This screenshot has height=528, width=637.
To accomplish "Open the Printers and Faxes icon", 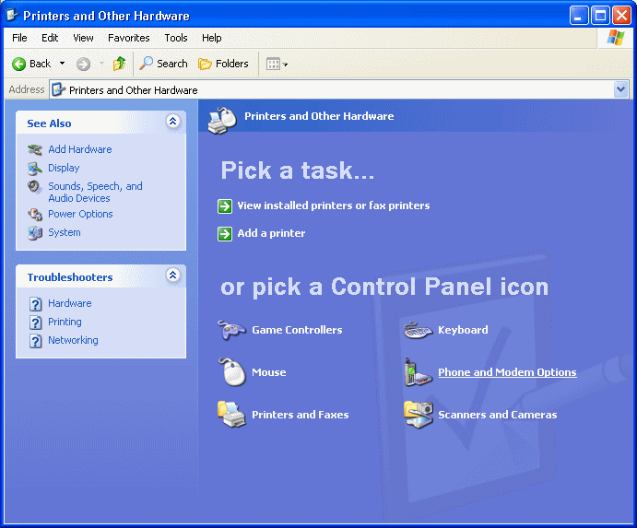I will pos(230,415).
